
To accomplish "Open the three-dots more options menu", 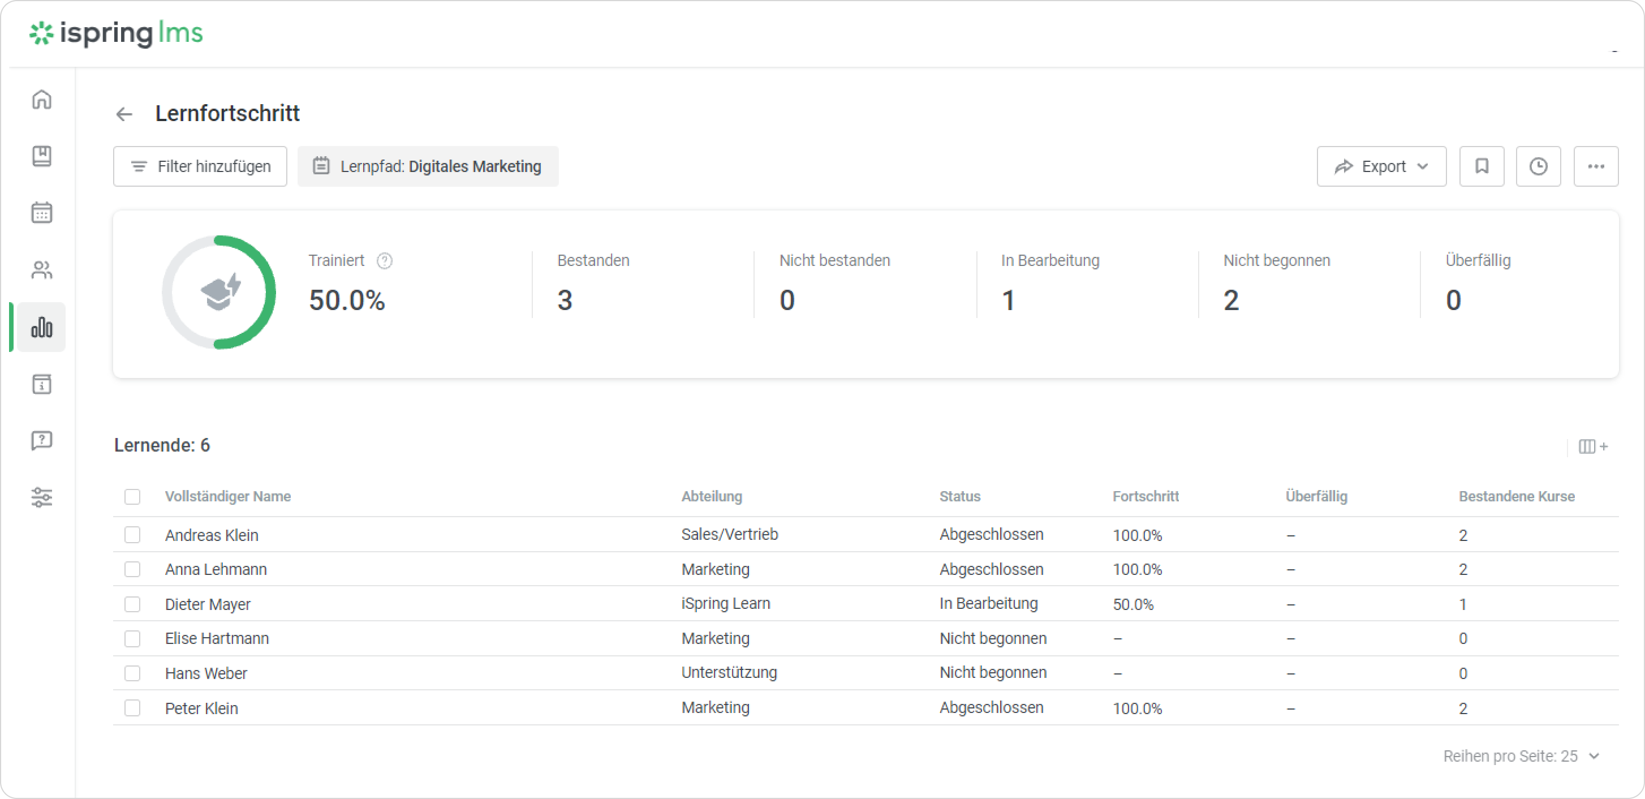I will coord(1595,167).
